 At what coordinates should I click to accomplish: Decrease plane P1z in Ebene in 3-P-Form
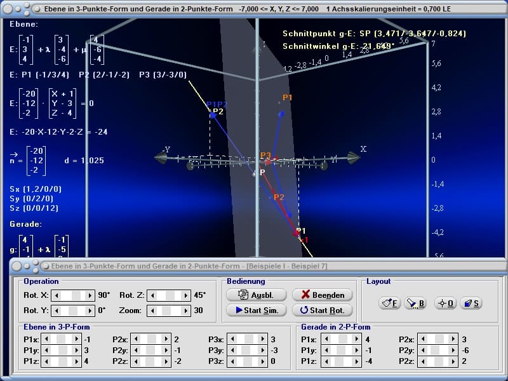tap(46, 361)
